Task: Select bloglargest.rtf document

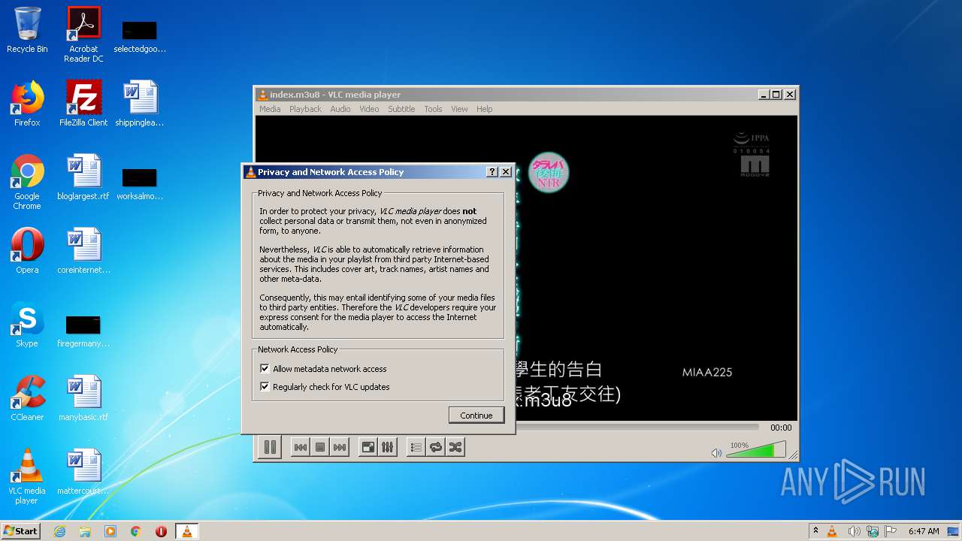Action: (83, 177)
